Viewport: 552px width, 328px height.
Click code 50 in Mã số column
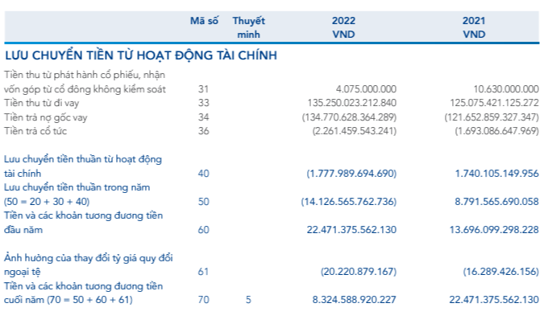203,201
